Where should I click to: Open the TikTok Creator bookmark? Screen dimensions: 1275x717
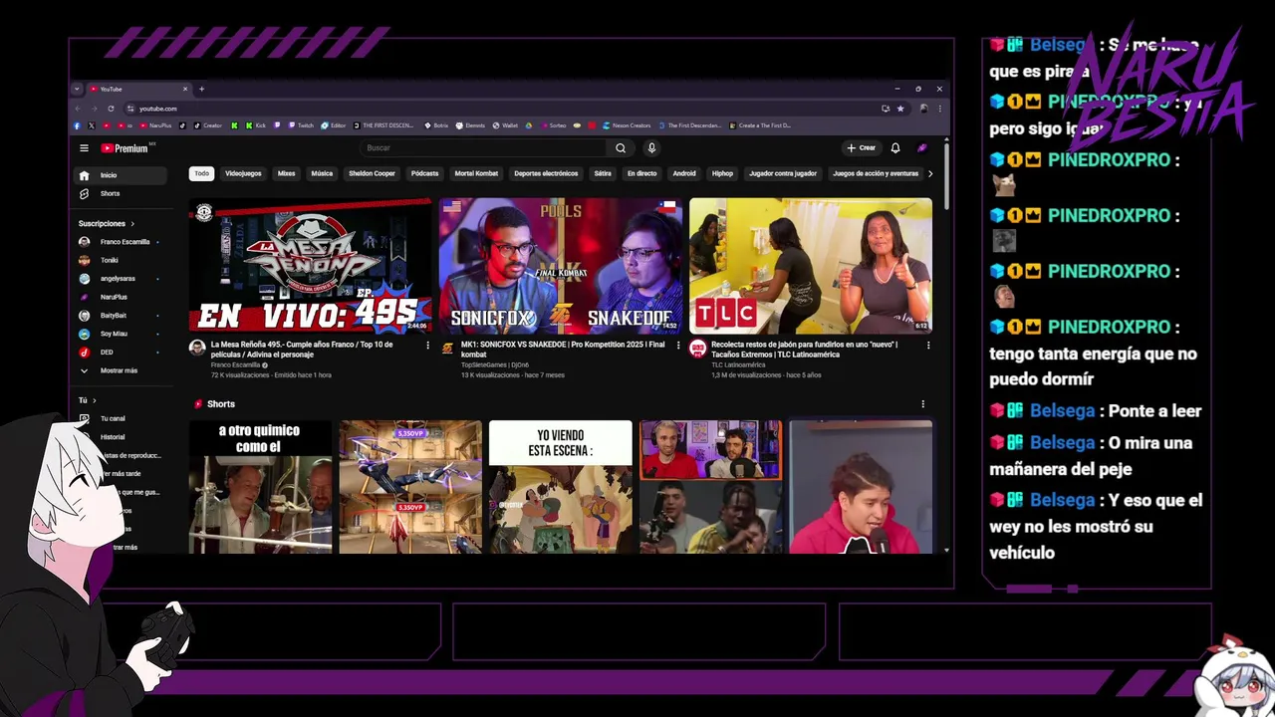click(x=208, y=125)
